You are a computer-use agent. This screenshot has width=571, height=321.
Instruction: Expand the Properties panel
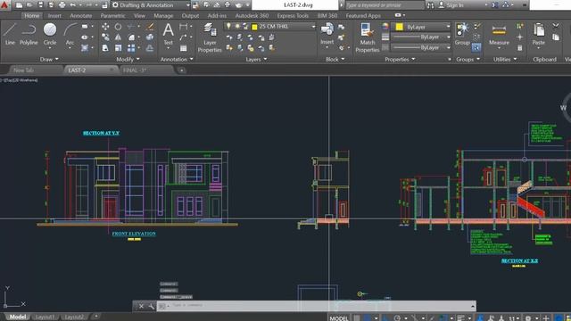point(400,60)
